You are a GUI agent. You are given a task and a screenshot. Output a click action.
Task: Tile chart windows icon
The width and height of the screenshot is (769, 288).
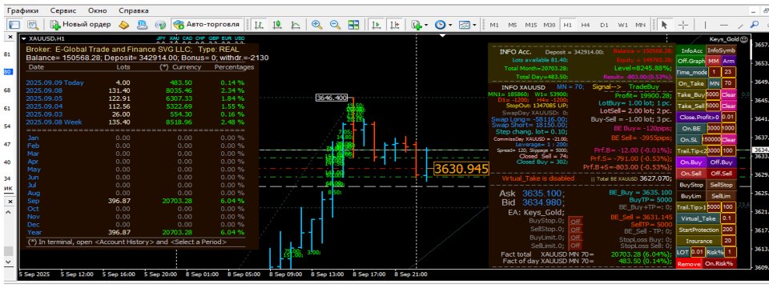click(x=353, y=25)
